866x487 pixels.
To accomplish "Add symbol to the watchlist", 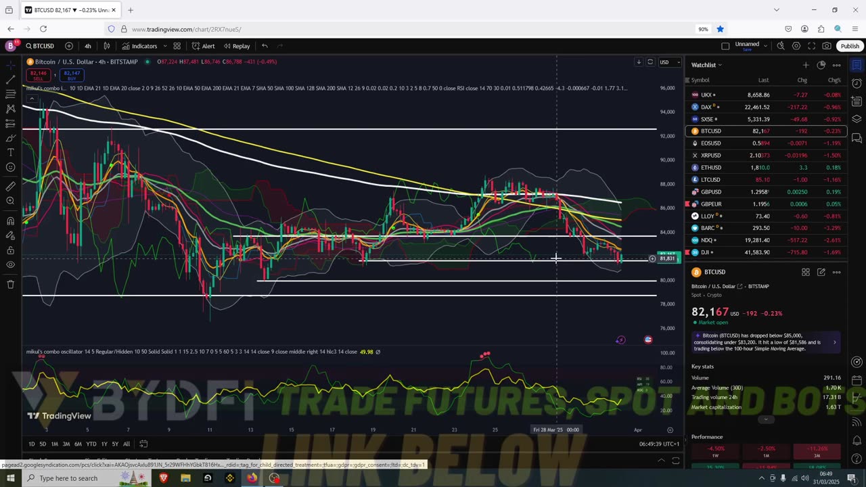I will pos(805,65).
